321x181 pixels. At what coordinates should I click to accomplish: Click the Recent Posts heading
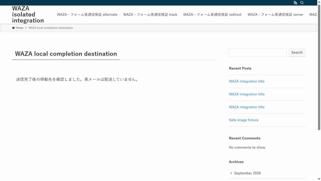click(x=240, y=68)
